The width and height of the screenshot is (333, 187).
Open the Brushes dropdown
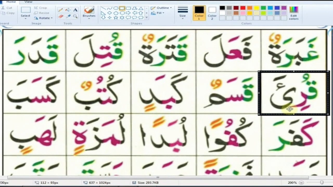coord(89,19)
